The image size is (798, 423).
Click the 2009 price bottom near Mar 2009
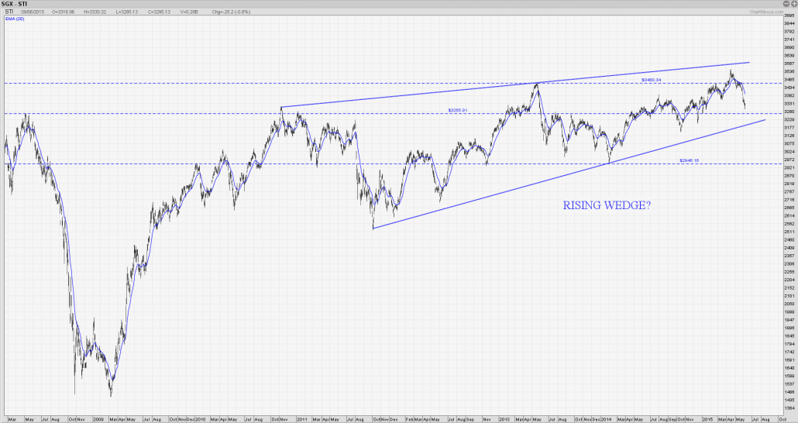pyautogui.click(x=111, y=395)
